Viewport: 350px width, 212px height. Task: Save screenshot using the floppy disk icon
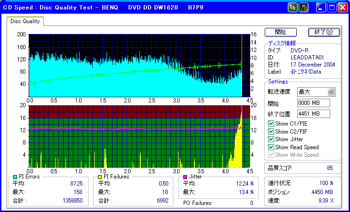coord(303,8)
